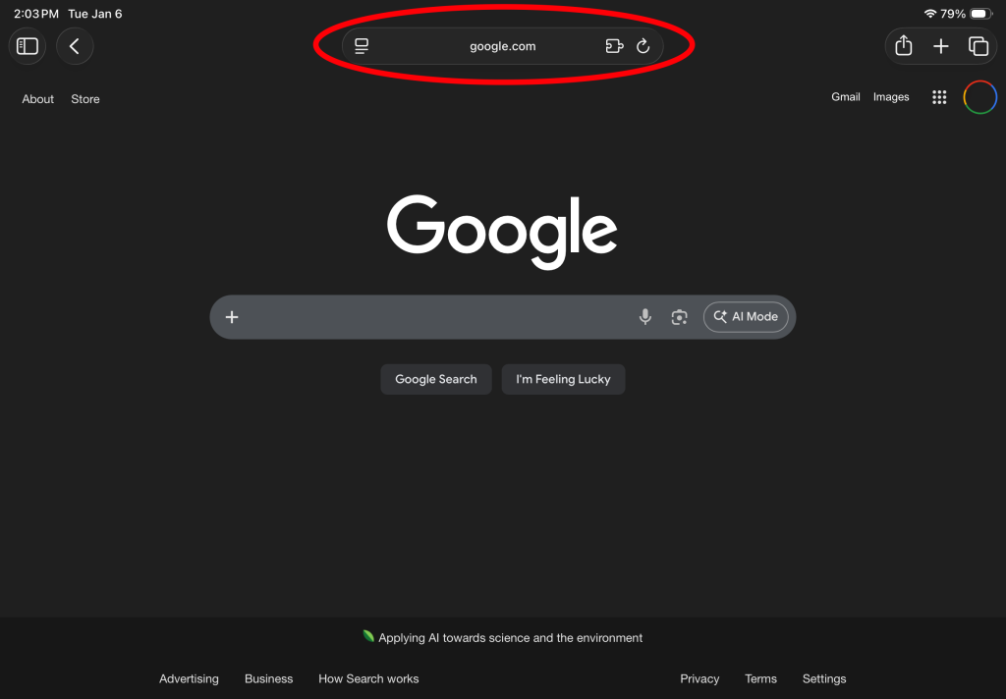Open the page menu icon in address bar
1006x699 pixels.
[362, 46]
